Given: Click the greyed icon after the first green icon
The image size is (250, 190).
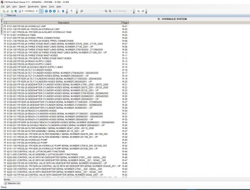Looking at the screenshot, I should point(7,11).
